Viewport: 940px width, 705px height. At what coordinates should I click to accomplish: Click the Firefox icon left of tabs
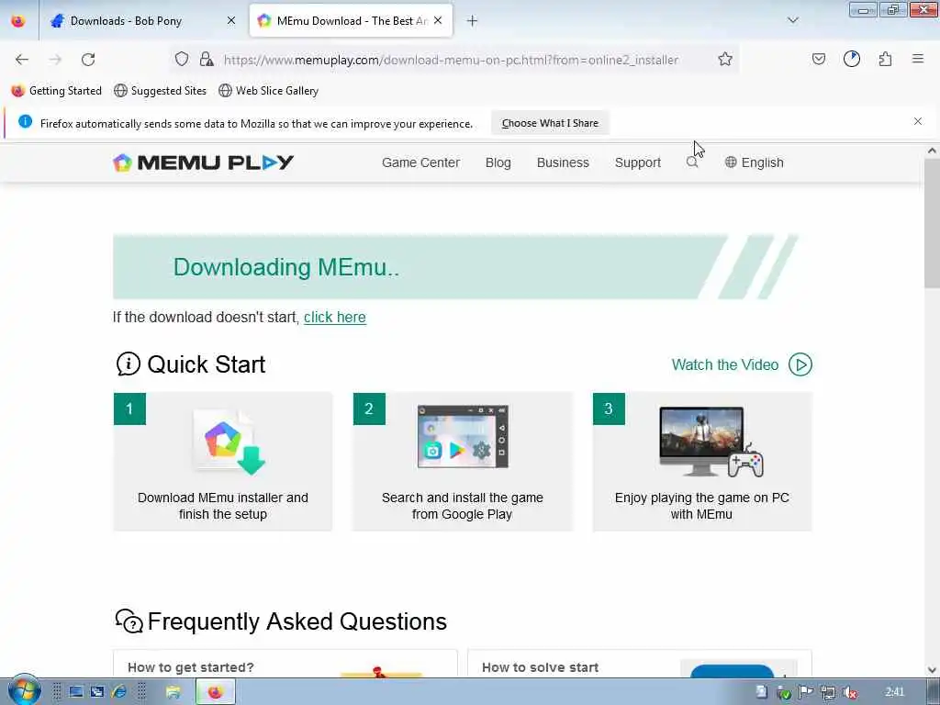(x=18, y=20)
